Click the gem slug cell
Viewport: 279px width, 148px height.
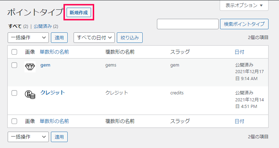coord(175,65)
